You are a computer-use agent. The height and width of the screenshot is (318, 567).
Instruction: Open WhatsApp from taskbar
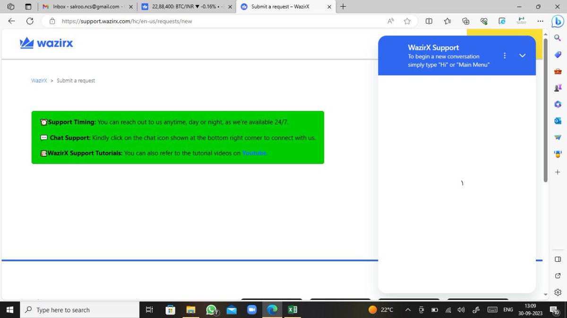(x=212, y=310)
